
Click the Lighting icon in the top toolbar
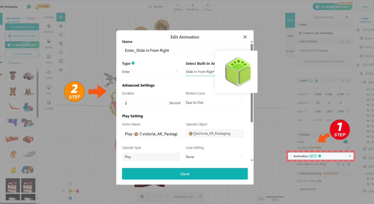pyautogui.click(x=178, y=7)
